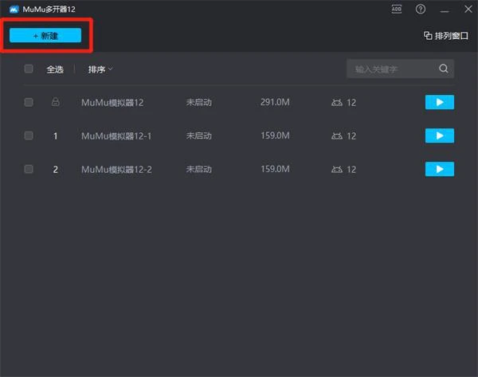Click the MuMu logo in title bar
The image size is (478, 377).
coord(14,10)
